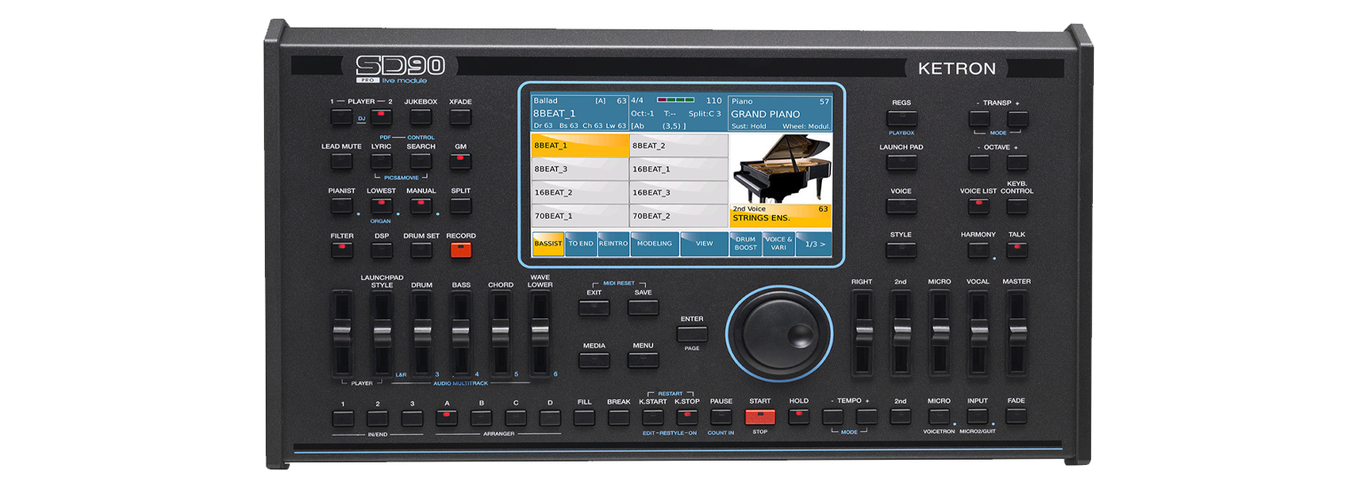Select Player 1 button
This screenshot has width=1348, height=497.
[x=342, y=117]
